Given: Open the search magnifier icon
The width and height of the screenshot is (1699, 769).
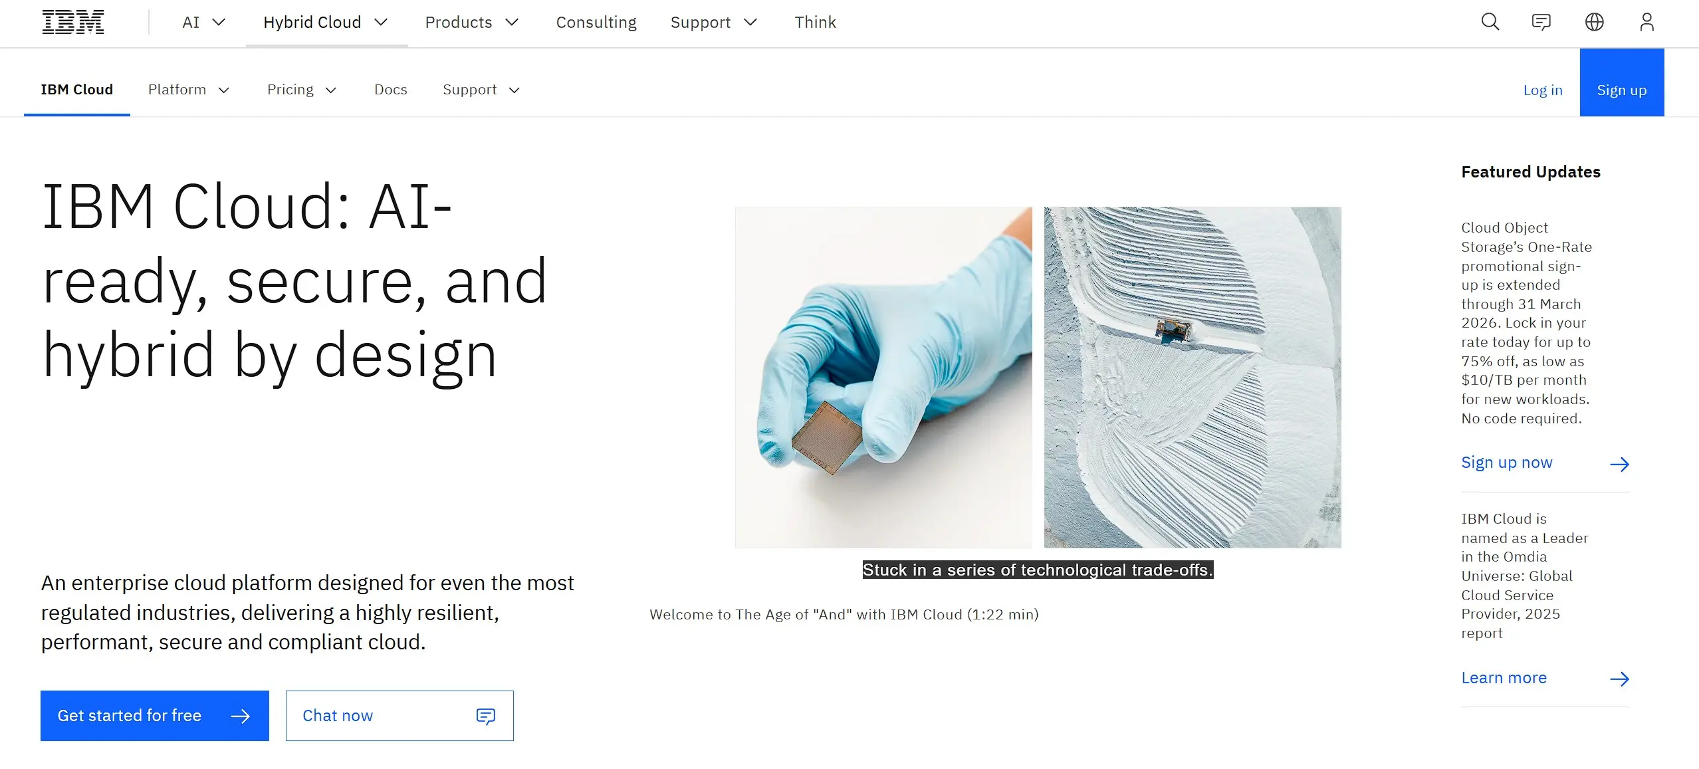Looking at the screenshot, I should click(x=1490, y=22).
